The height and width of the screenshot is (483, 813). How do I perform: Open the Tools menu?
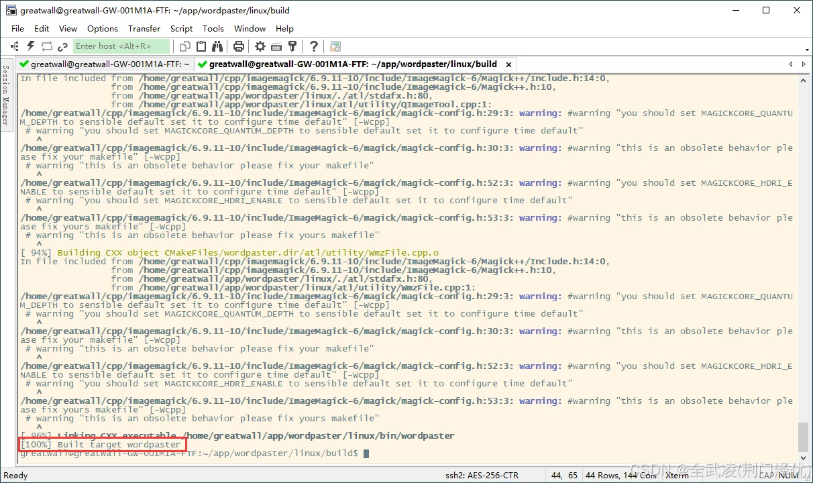tap(213, 28)
